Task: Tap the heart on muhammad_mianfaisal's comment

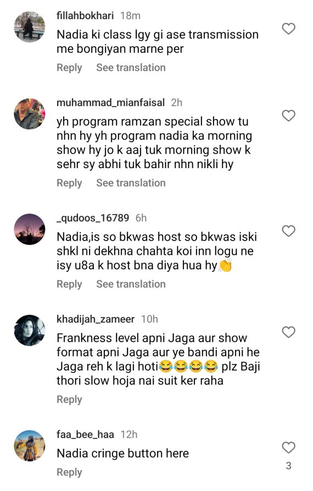Action: pos(289,115)
